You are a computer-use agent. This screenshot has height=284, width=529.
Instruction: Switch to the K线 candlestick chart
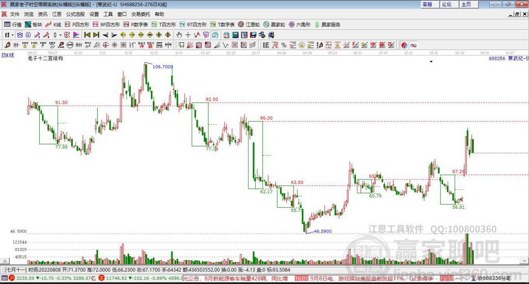tap(53, 25)
